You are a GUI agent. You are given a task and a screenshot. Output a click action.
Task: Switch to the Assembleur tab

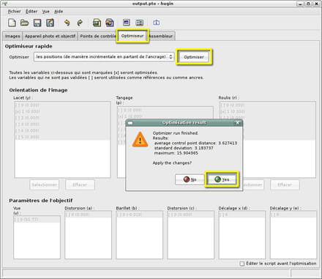[162, 36]
